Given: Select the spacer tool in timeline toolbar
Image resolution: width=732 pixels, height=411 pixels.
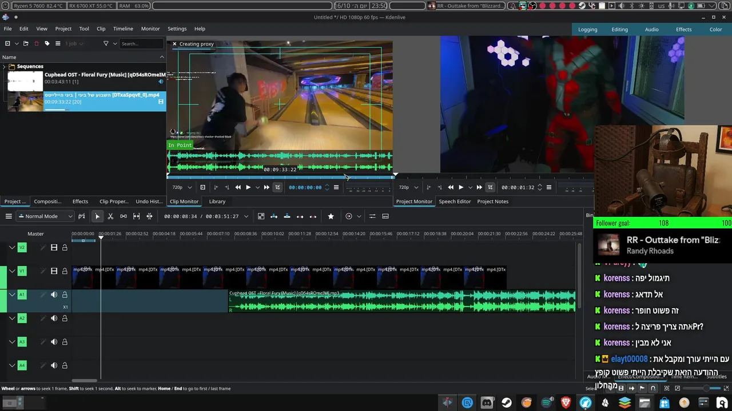Looking at the screenshot, I should coord(124,216).
